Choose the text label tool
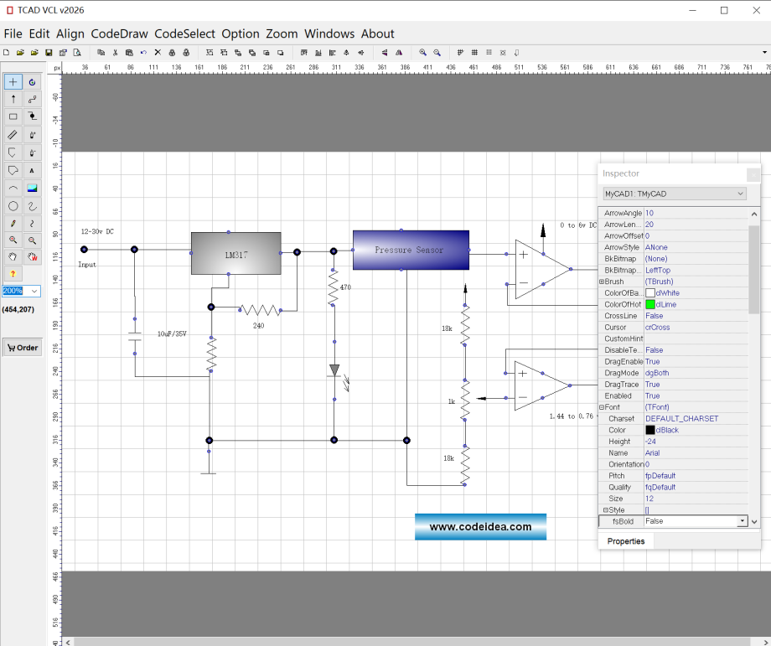Screen dimensions: 771x646 pos(32,171)
